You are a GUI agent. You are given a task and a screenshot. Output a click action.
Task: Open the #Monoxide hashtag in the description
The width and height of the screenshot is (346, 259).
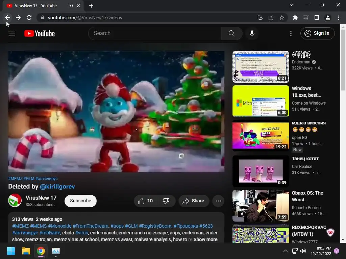60,226
